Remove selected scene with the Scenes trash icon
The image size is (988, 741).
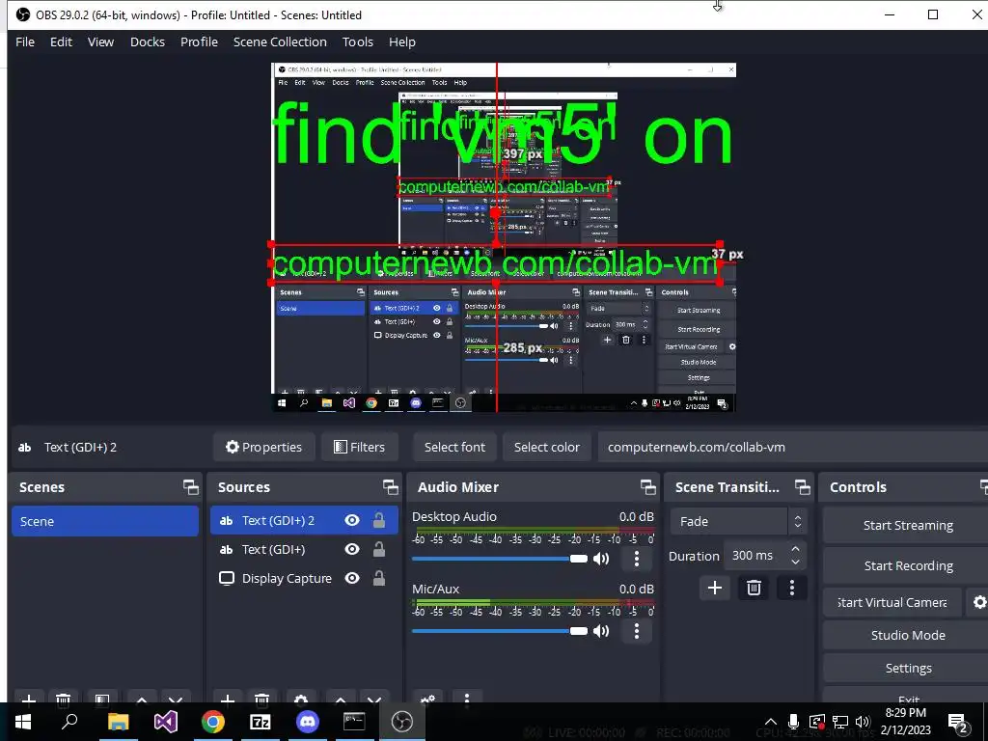click(x=63, y=700)
